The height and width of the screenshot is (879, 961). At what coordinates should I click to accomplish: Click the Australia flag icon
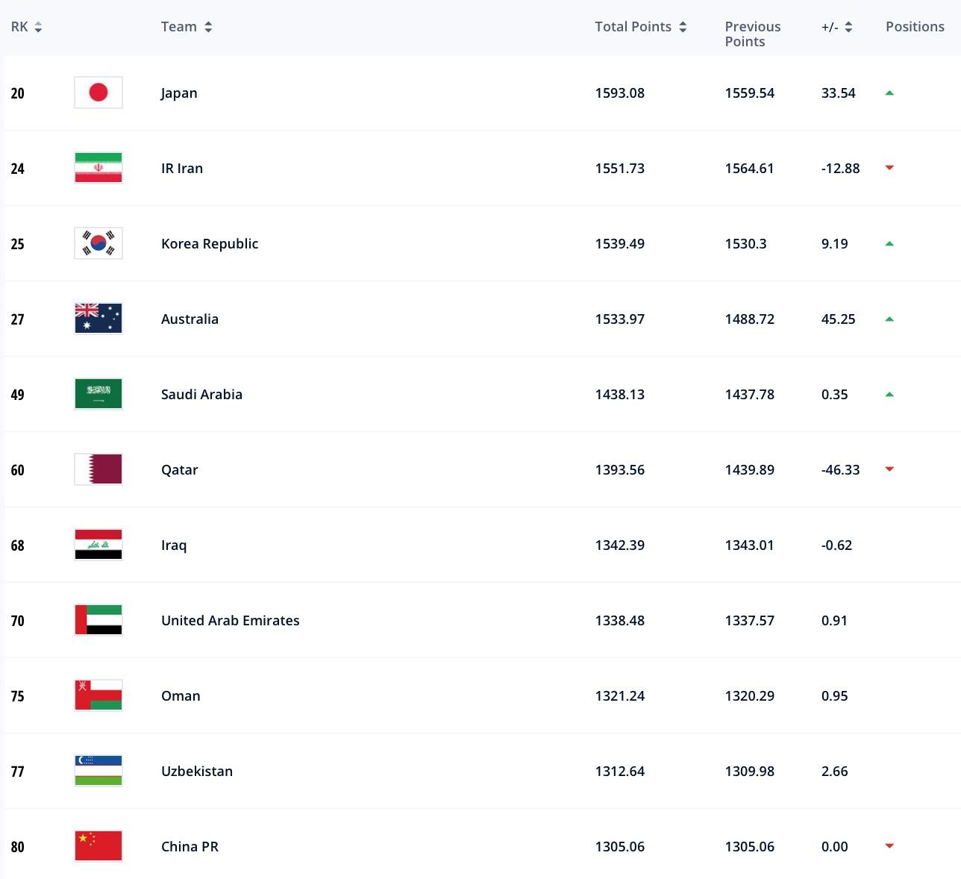tap(98, 319)
